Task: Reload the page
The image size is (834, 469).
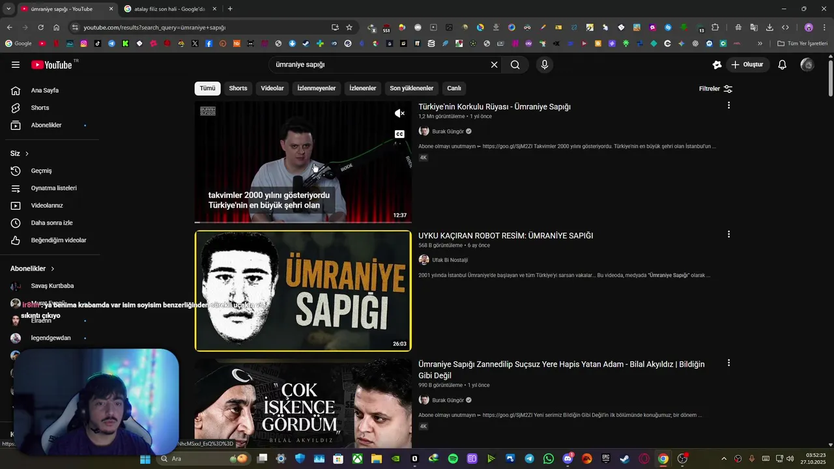Action: pyautogui.click(x=40, y=27)
